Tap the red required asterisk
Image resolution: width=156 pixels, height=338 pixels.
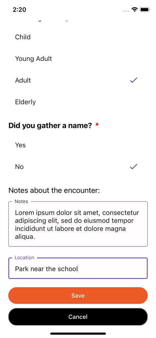(97, 125)
